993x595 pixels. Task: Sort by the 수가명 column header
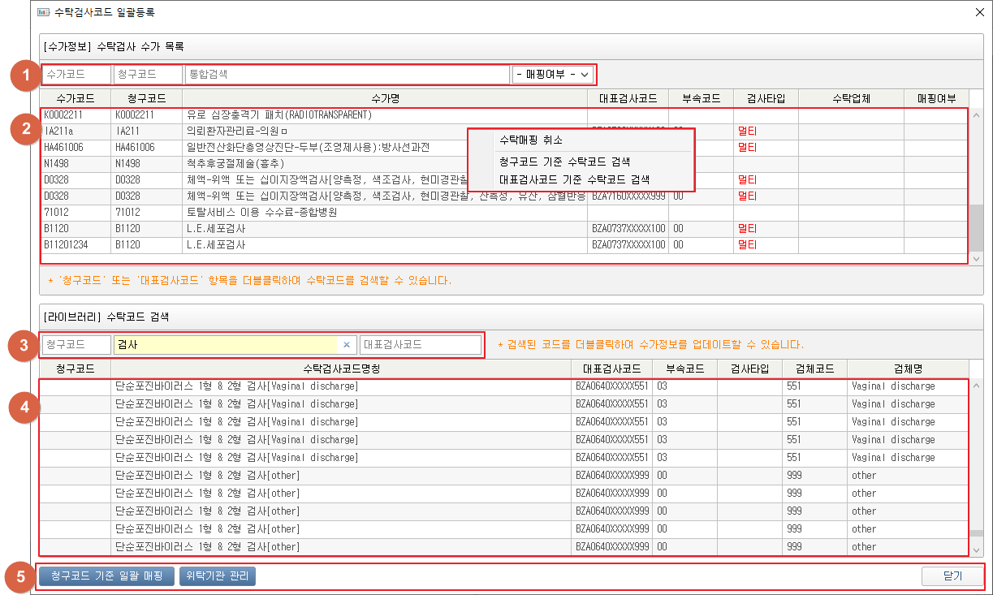click(385, 98)
